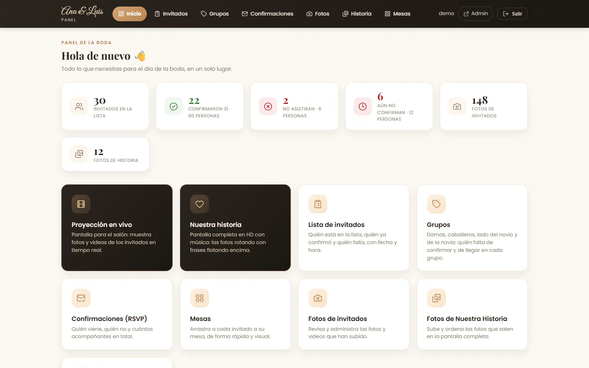The image size is (589, 368).
Task: Click the 148 fotos de invitados count
Action: coord(480,101)
